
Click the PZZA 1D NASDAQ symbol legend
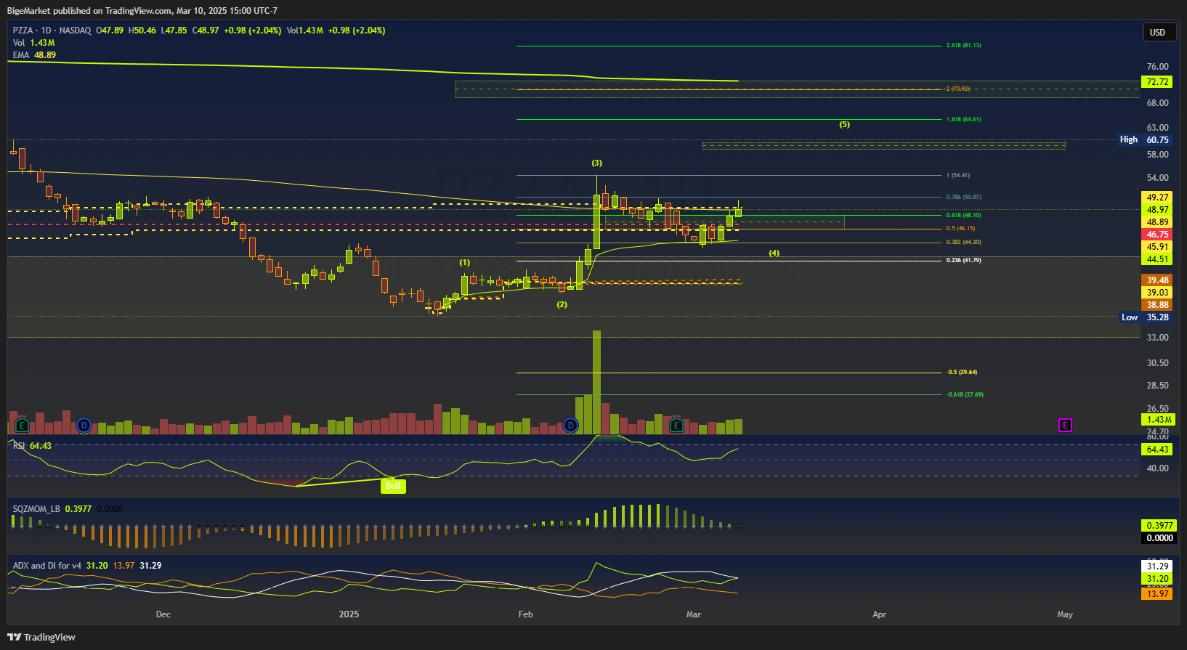pyautogui.click(x=52, y=31)
